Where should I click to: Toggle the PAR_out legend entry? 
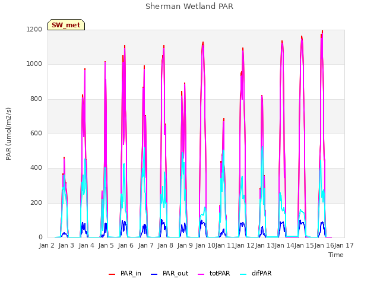[169, 274]
